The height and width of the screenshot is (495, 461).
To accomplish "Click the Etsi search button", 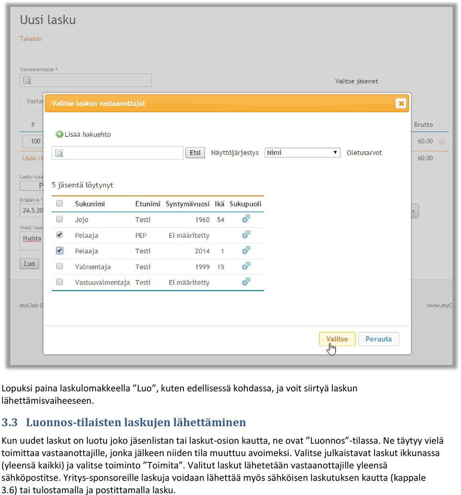I will [x=195, y=153].
